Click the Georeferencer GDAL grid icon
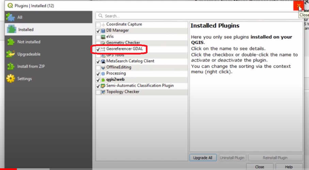This screenshot has width=309, height=170. pos(103,49)
